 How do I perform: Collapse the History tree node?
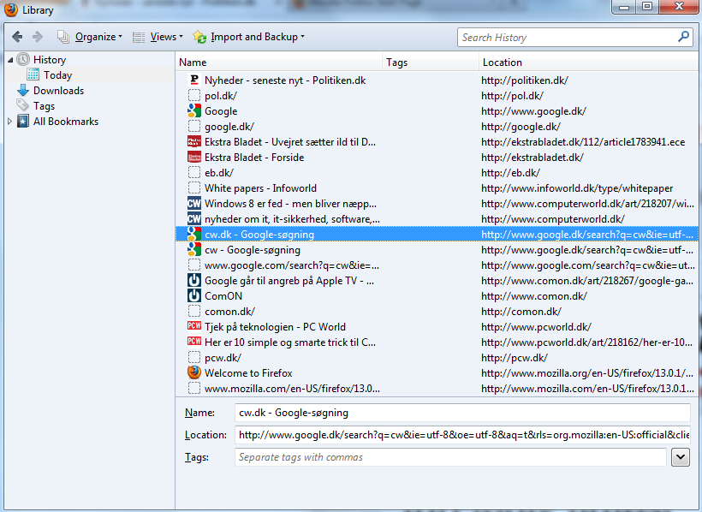pyautogui.click(x=10, y=60)
